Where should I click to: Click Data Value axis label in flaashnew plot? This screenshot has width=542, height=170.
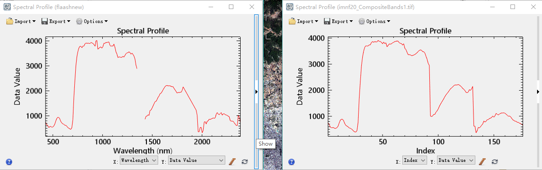point(17,86)
